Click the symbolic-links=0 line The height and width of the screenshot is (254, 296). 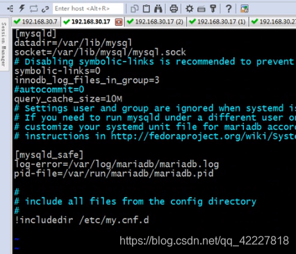pos(57,71)
